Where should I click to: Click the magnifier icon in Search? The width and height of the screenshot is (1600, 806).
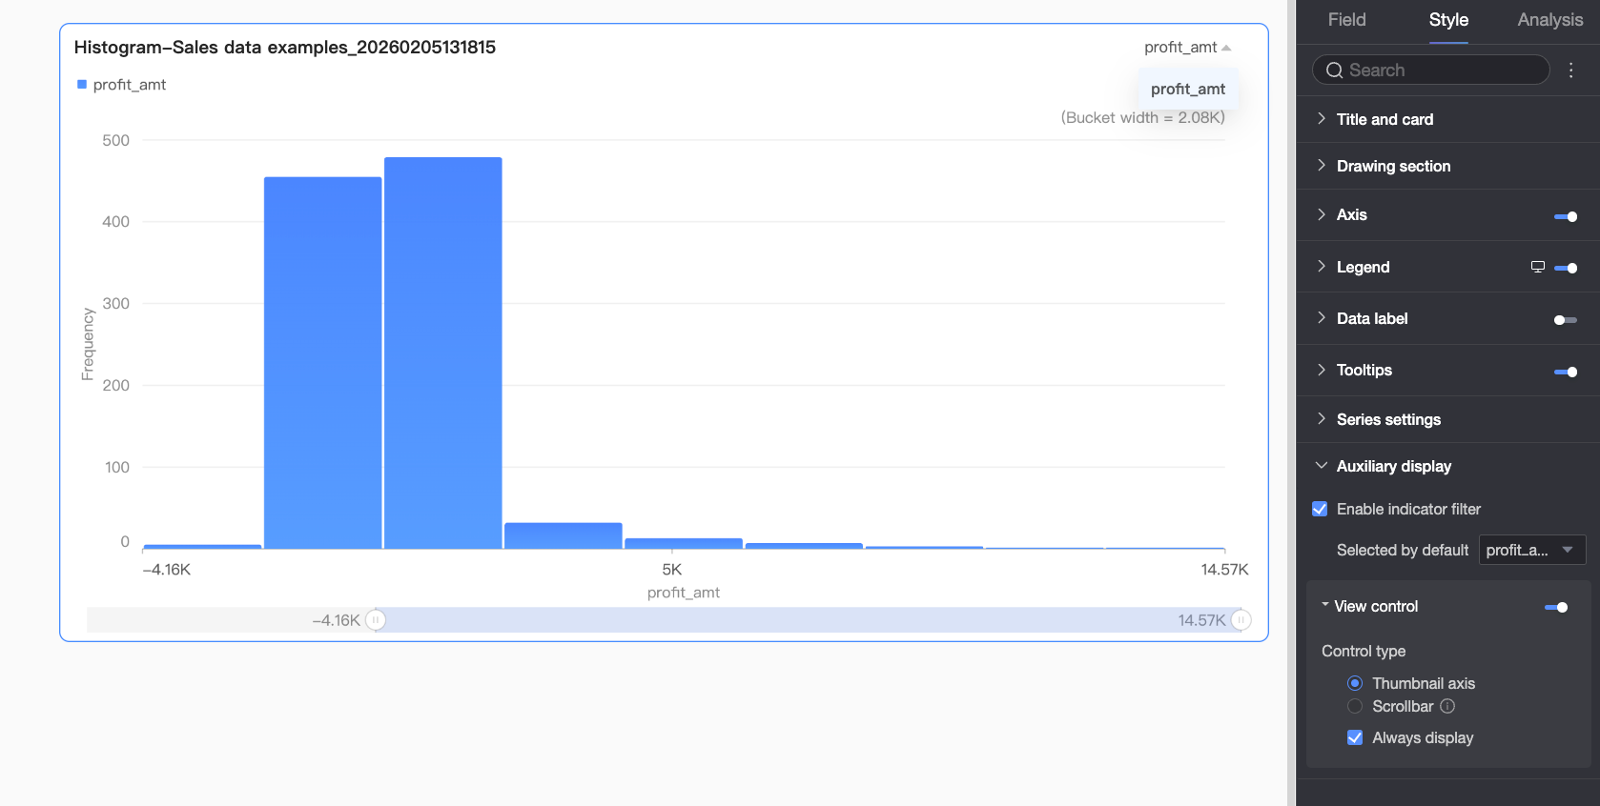pyautogui.click(x=1334, y=71)
